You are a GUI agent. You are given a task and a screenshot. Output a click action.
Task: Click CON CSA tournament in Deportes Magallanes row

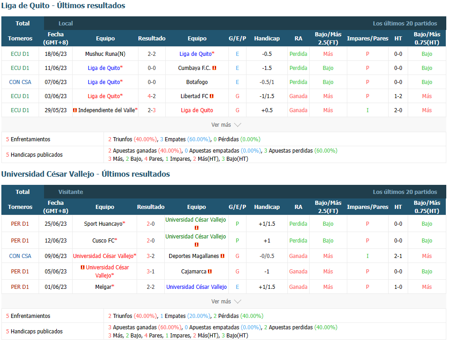point(20,256)
